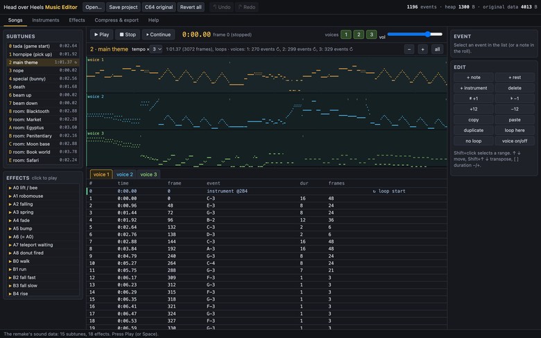Redo the last undone edit
The width and height of the screenshot is (541, 338).
[247, 7]
